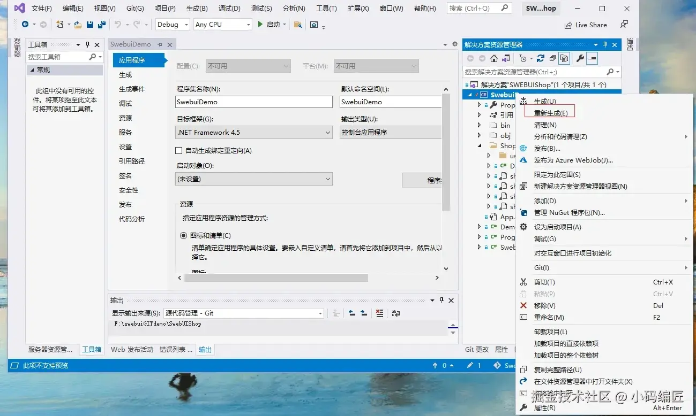Click the Sync/Refresh icon in Solution Explorer

point(540,58)
